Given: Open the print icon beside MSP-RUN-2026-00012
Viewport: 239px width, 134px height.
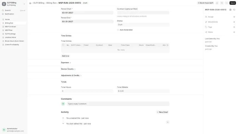Looking at the screenshot, I should (230, 10).
